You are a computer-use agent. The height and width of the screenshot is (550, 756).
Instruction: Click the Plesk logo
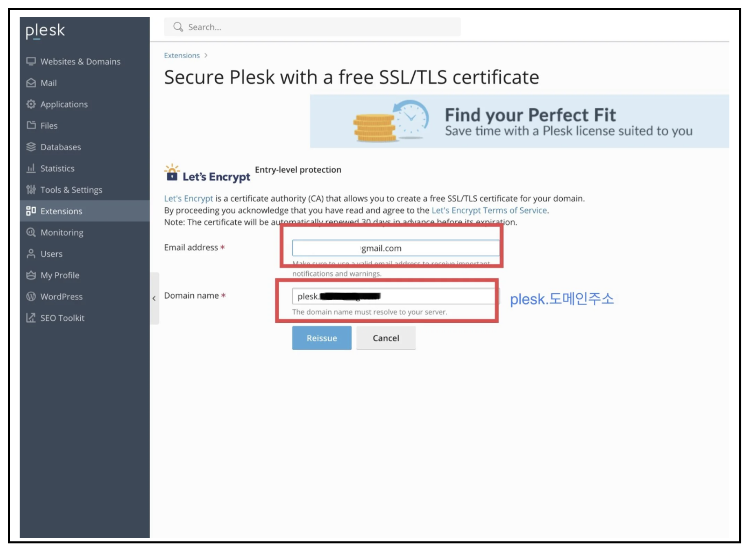[45, 31]
